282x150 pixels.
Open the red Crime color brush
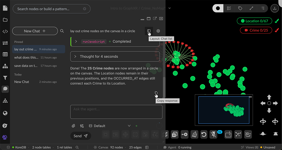pyautogui.click(x=277, y=30)
